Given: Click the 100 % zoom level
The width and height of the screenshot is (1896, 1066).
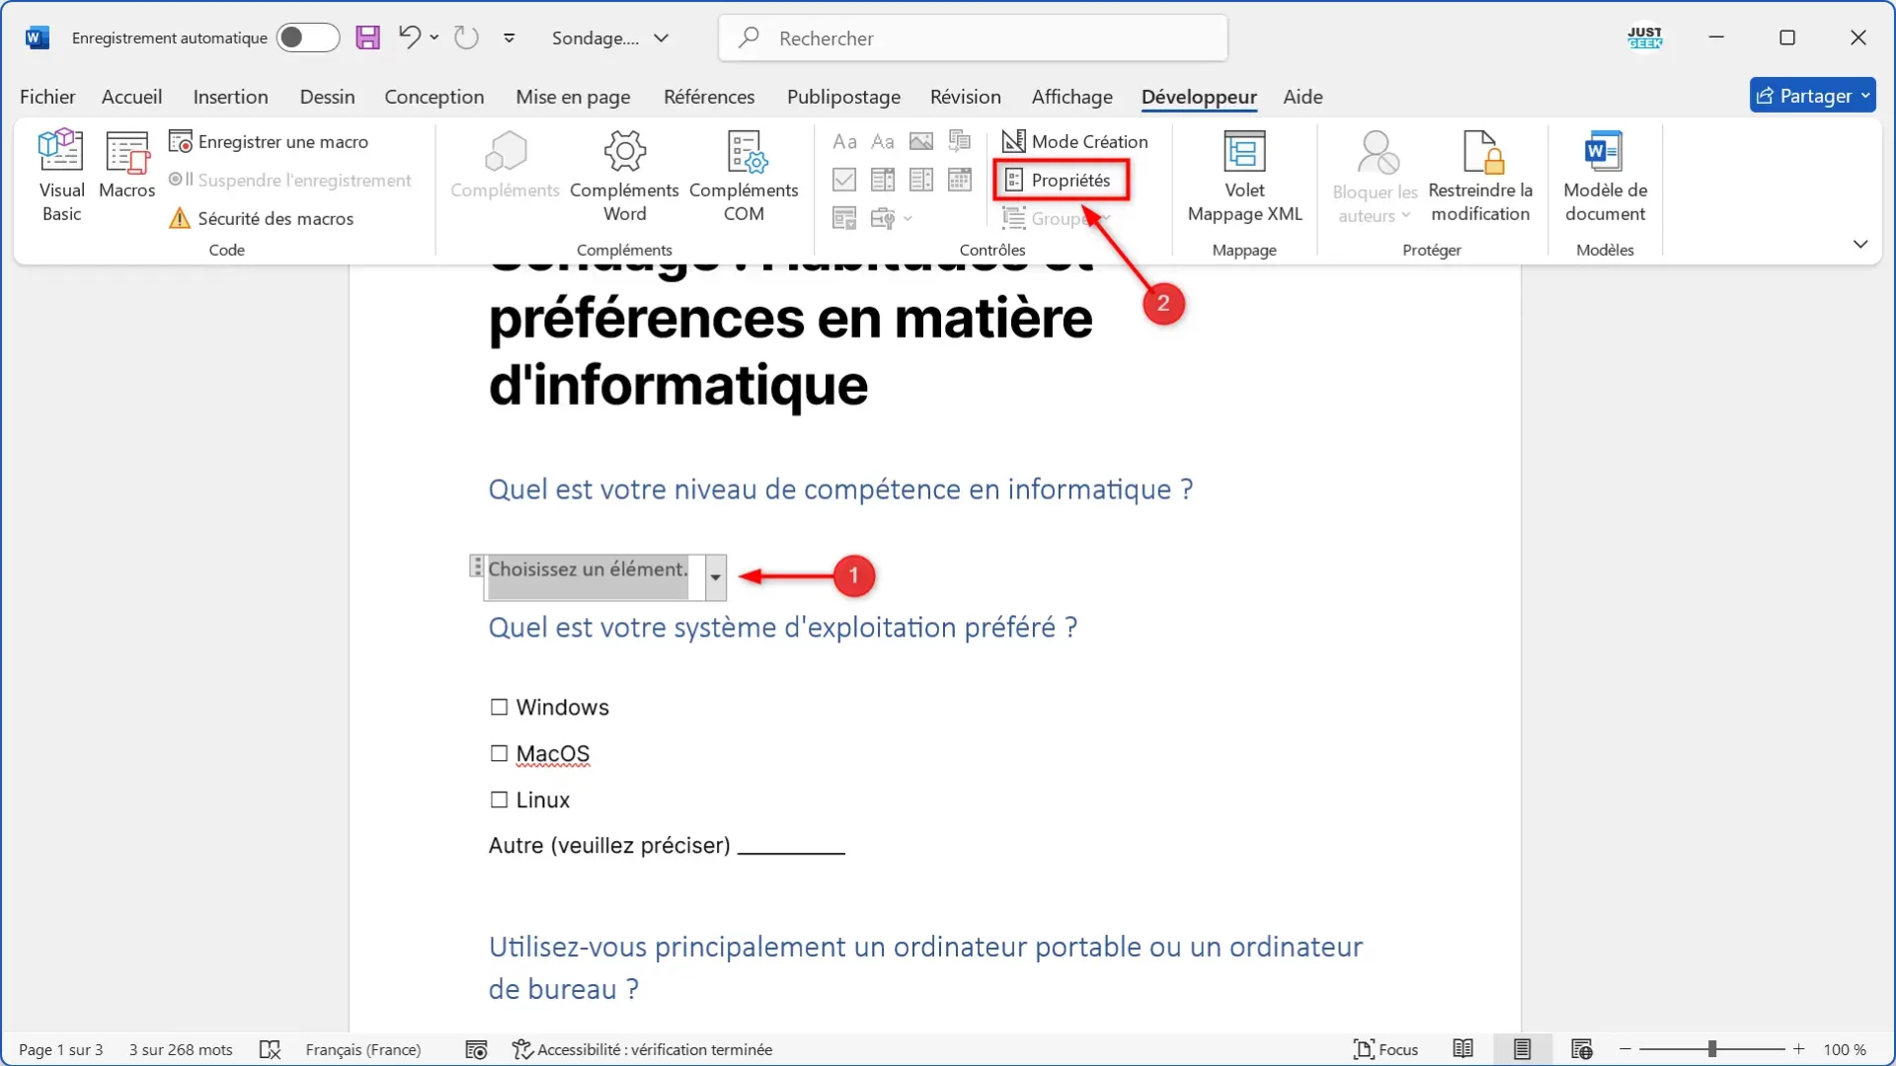Looking at the screenshot, I should point(1844,1049).
